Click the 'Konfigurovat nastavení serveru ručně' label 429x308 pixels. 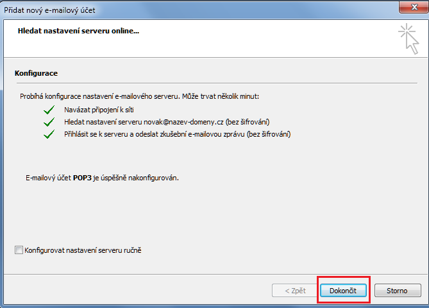pos(83,250)
